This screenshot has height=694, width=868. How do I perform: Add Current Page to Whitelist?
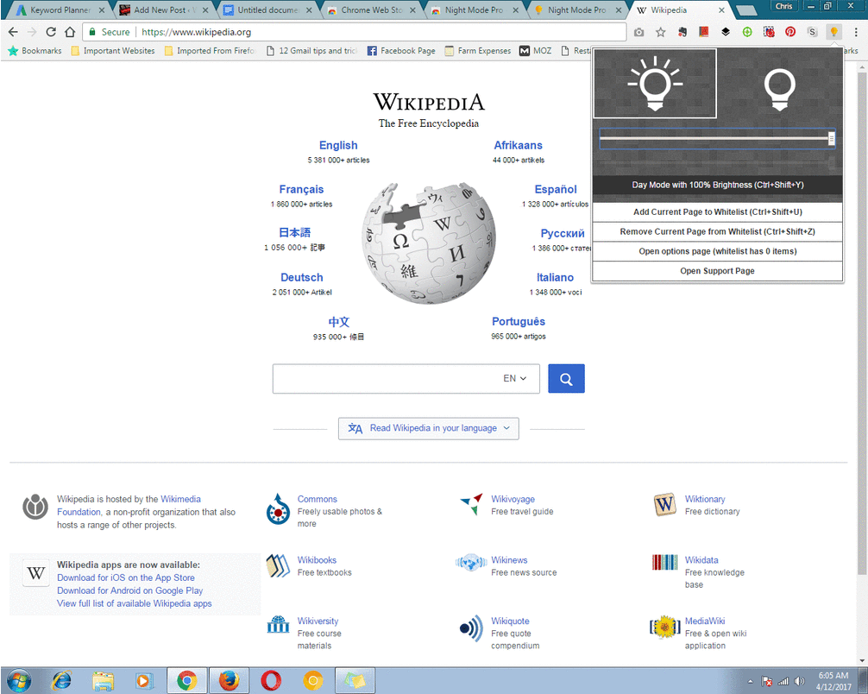(717, 211)
